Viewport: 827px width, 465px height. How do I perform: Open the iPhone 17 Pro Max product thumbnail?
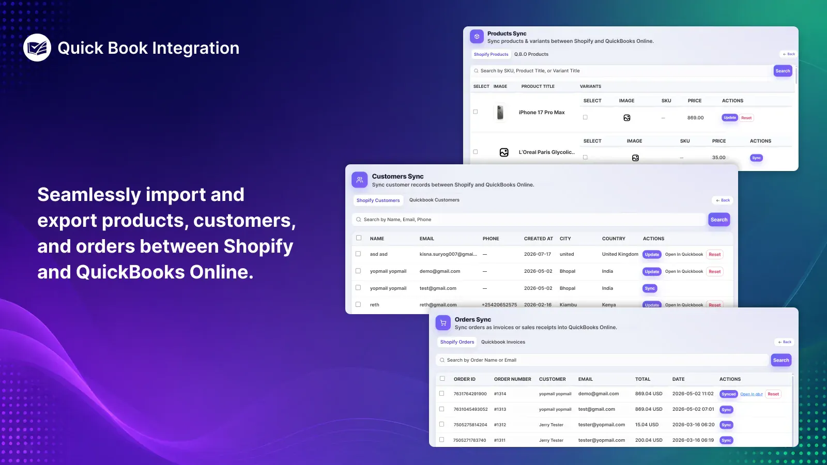click(x=500, y=112)
